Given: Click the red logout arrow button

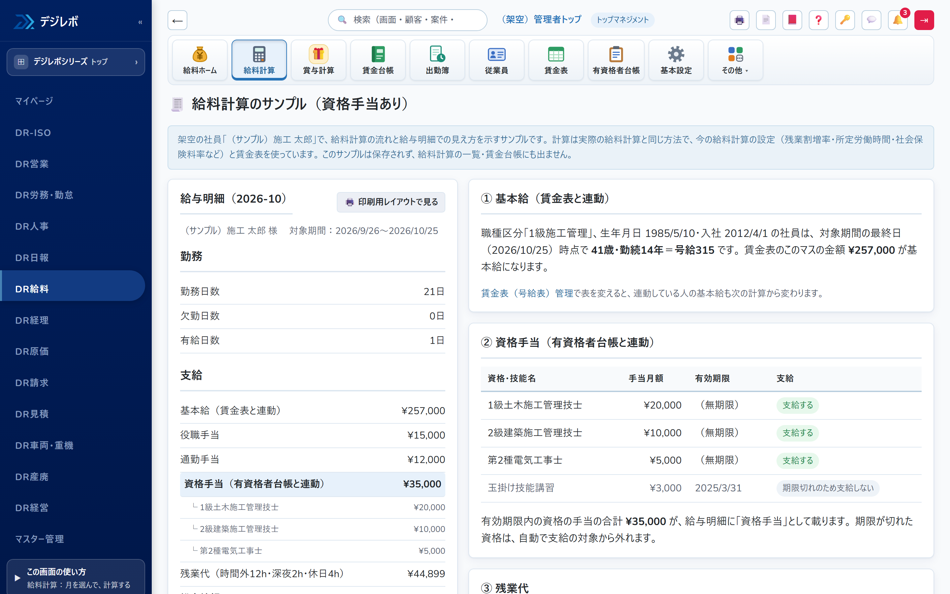Looking at the screenshot, I should pyautogui.click(x=924, y=20).
